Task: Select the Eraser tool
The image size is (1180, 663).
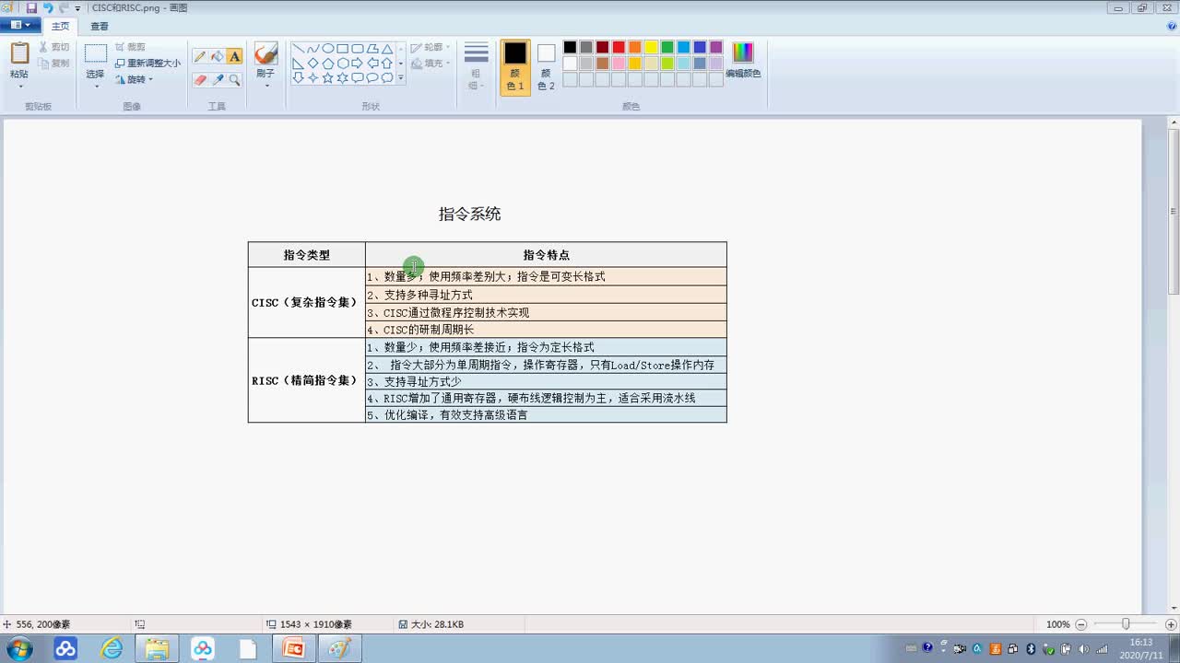Action: pos(200,80)
